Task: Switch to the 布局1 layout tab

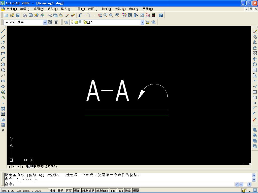Action: click(41, 166)
